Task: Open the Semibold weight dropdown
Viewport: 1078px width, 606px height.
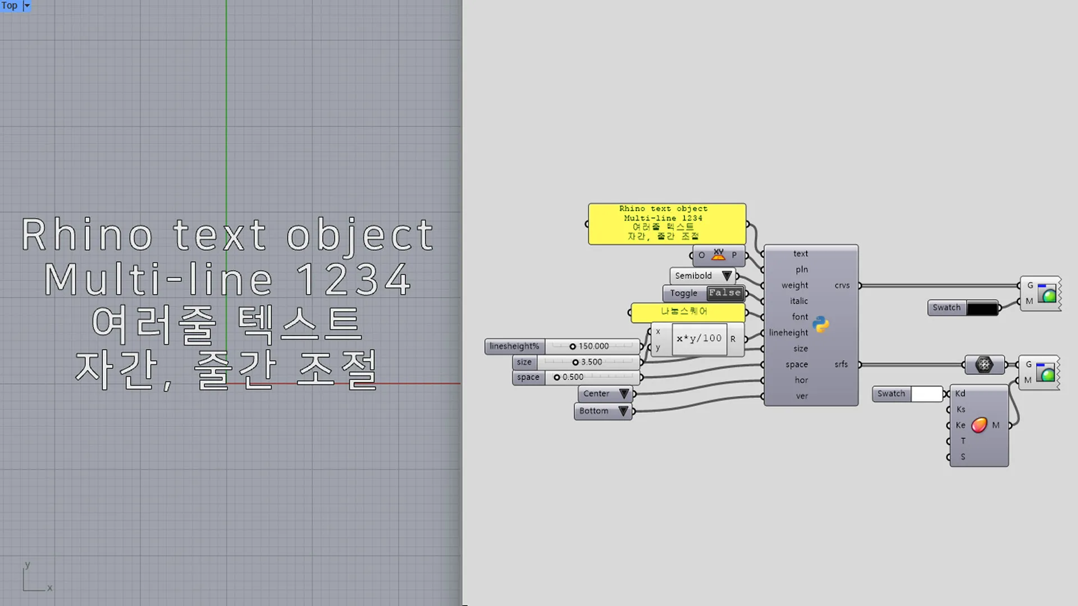Action: (727, 276)
